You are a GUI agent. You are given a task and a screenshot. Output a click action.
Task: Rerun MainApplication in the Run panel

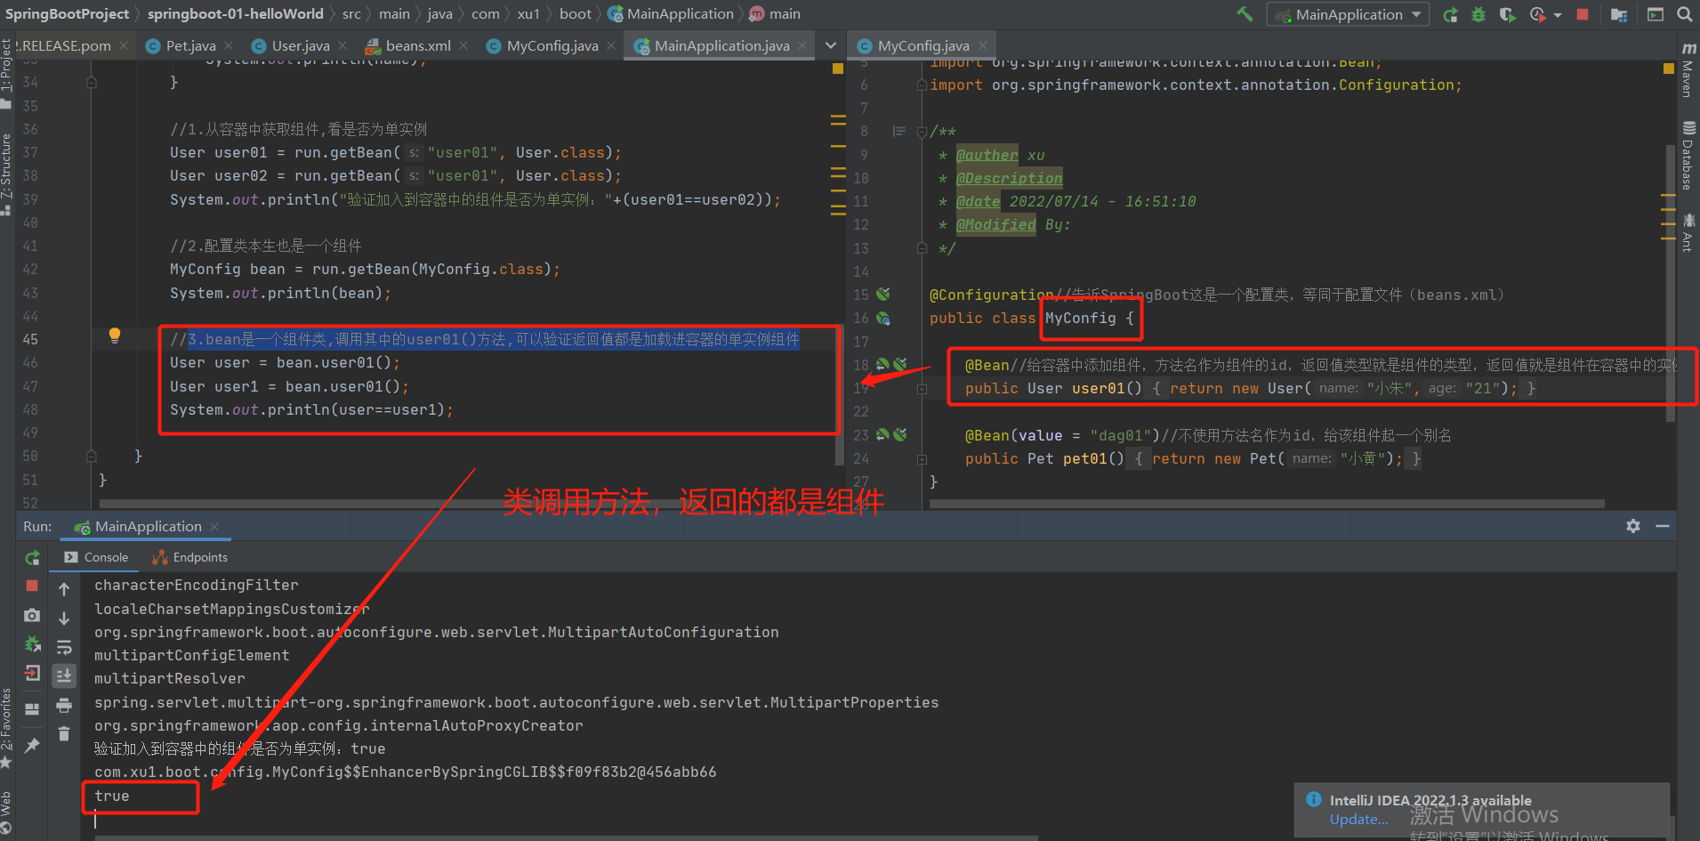pos(32,558)
